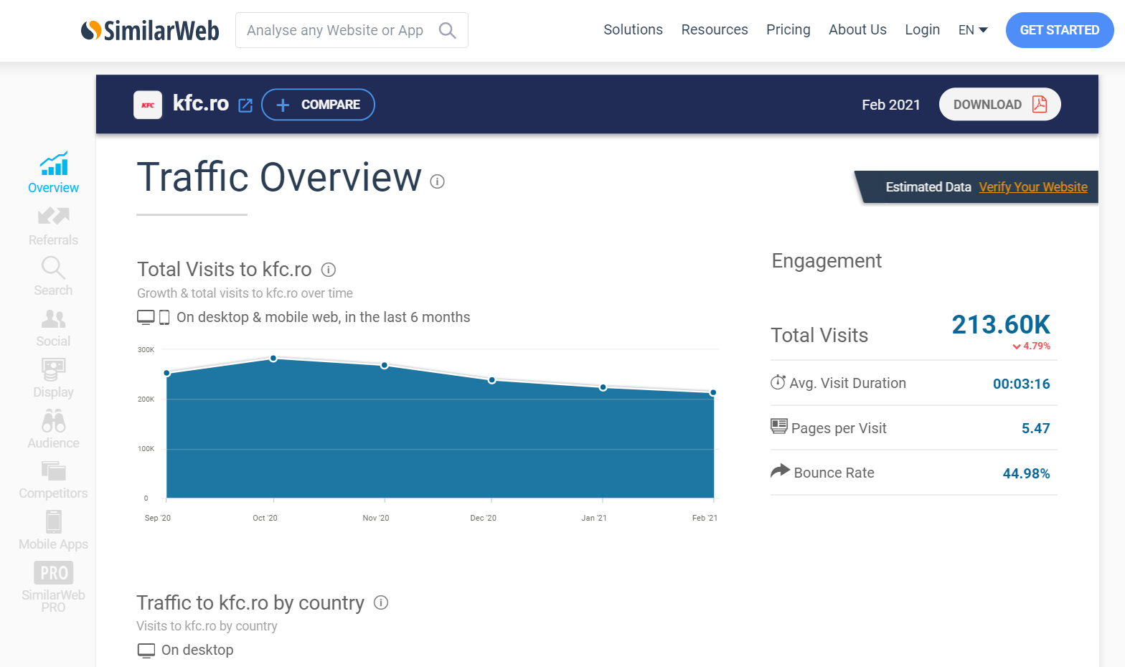Screen dimensions: 1125x667
Task: Go to Referrals section in sidebar
Action: click(x=54, y=226)
